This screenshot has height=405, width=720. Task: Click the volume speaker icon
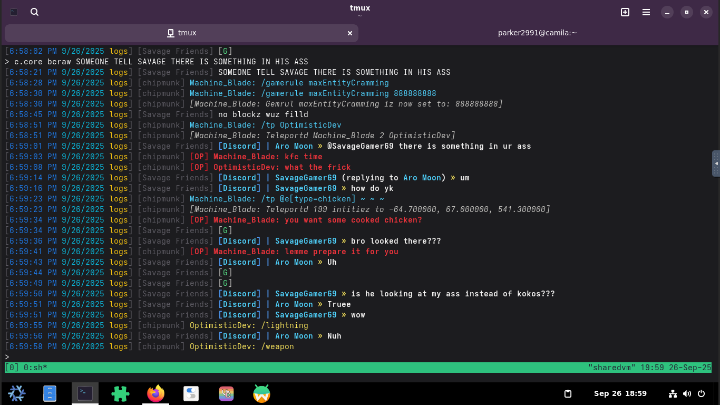coord(687,393)
